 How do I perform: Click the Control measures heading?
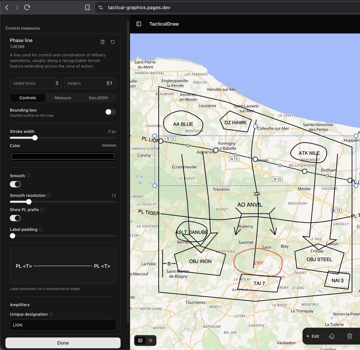[22, 28]
